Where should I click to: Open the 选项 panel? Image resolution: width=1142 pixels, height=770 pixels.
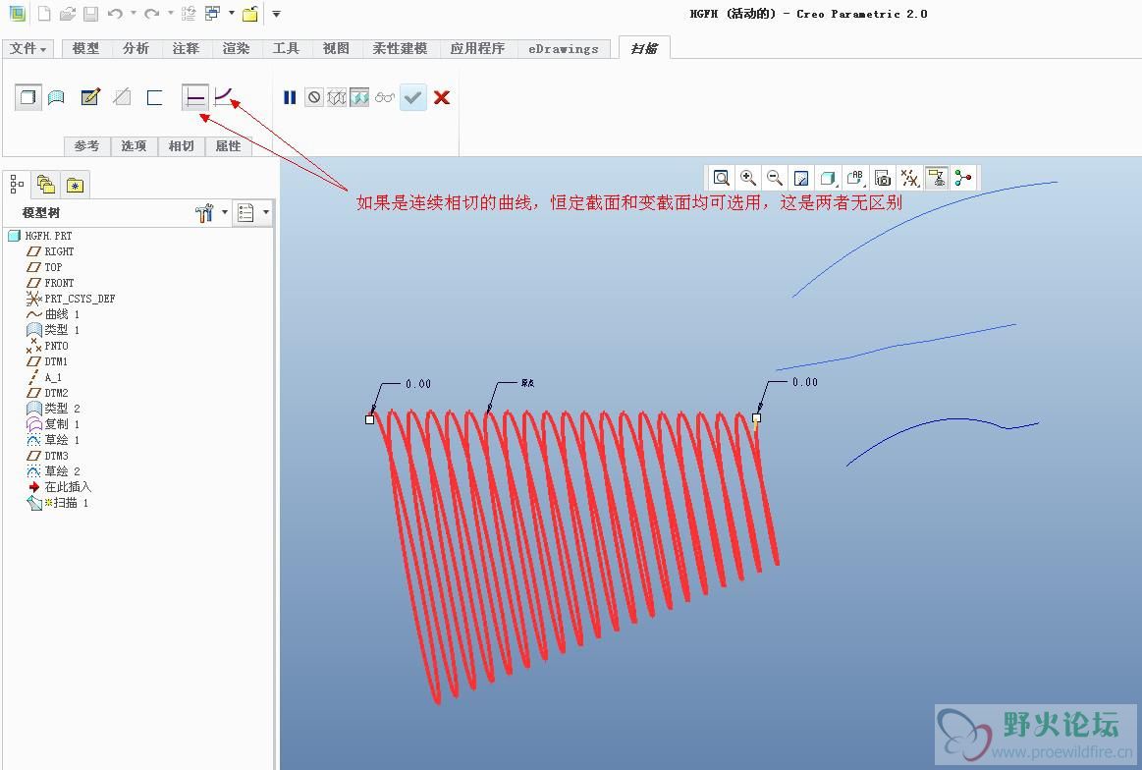coord(134,145)
